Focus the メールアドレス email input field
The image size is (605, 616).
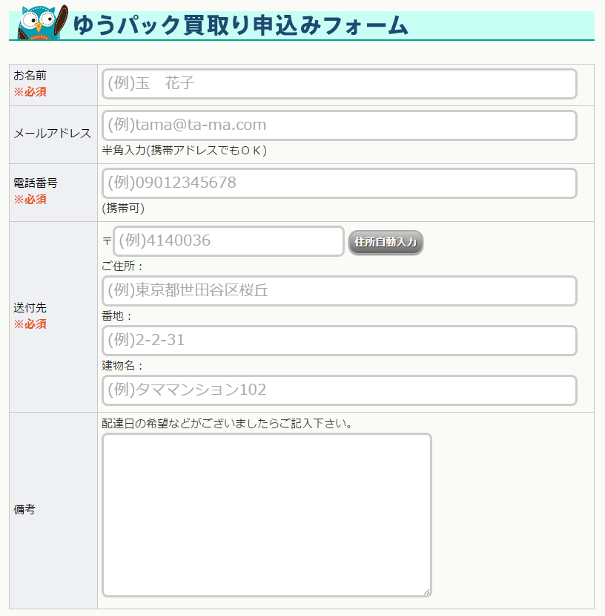(340, 125)
